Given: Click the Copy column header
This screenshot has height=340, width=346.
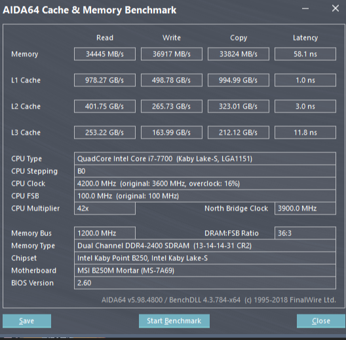Looking at the screenshot, I should (239, 38).
